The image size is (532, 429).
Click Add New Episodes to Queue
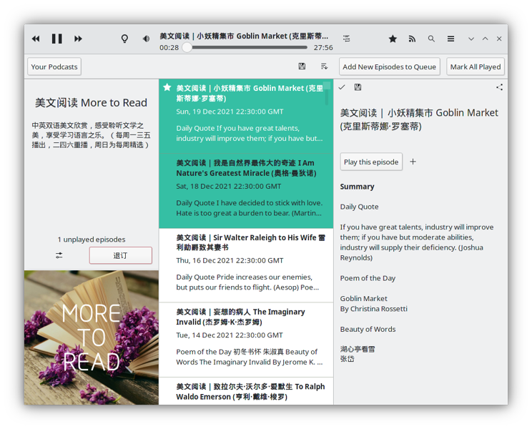(389, 66)
